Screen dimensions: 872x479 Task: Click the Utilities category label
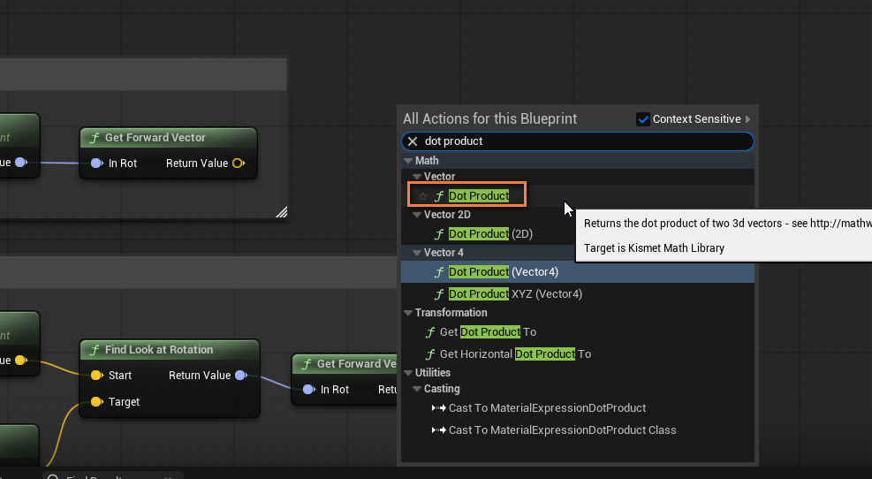pos(433,373)
